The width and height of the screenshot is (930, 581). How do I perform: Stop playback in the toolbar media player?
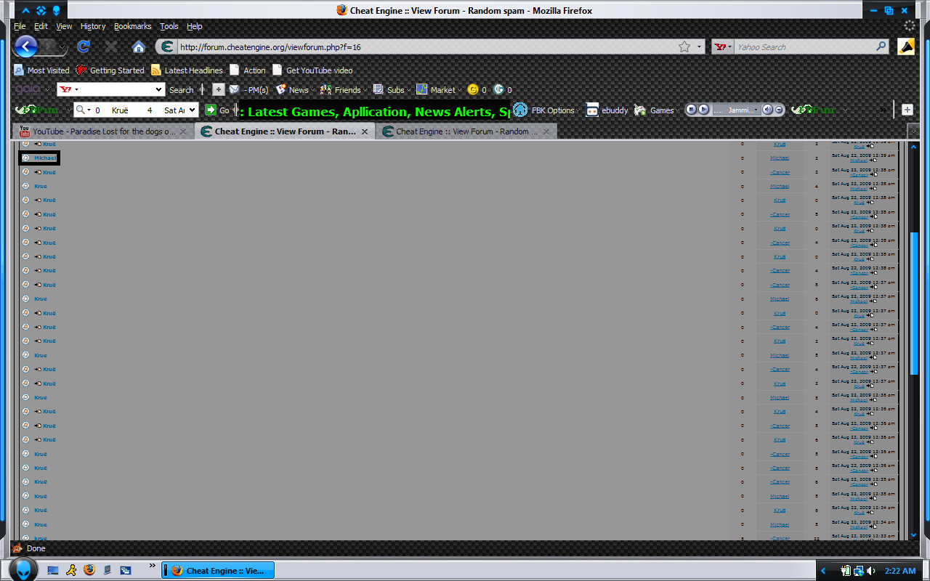click(x=692, y=110)
